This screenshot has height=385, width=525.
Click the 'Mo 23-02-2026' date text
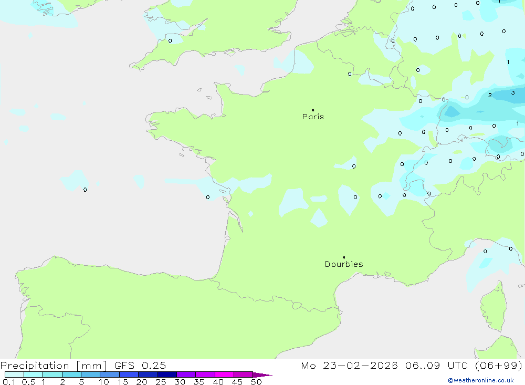pyautogui.click(x=349, y=366)
